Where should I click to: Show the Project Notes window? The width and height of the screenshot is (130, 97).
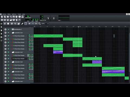tap(17, 20)
